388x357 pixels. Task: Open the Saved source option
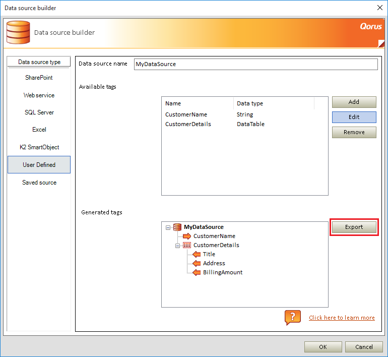click(x=39, y=183)
